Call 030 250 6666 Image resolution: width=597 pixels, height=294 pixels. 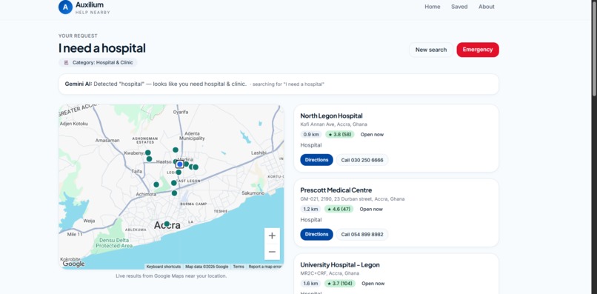[x=362, y=160]
